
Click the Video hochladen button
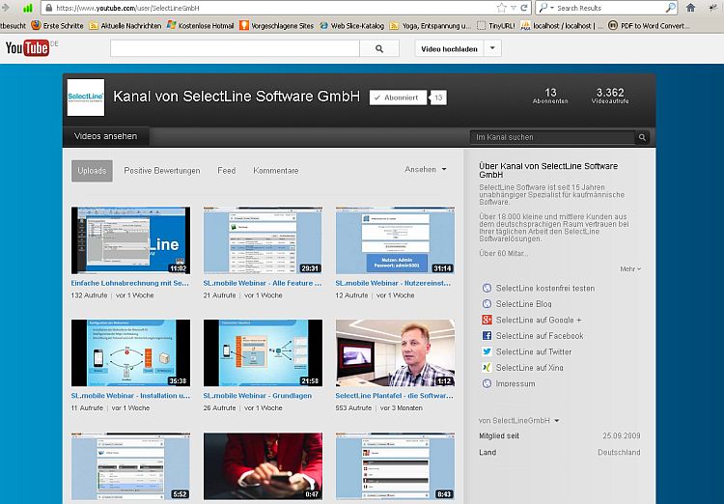coord(449,48)
